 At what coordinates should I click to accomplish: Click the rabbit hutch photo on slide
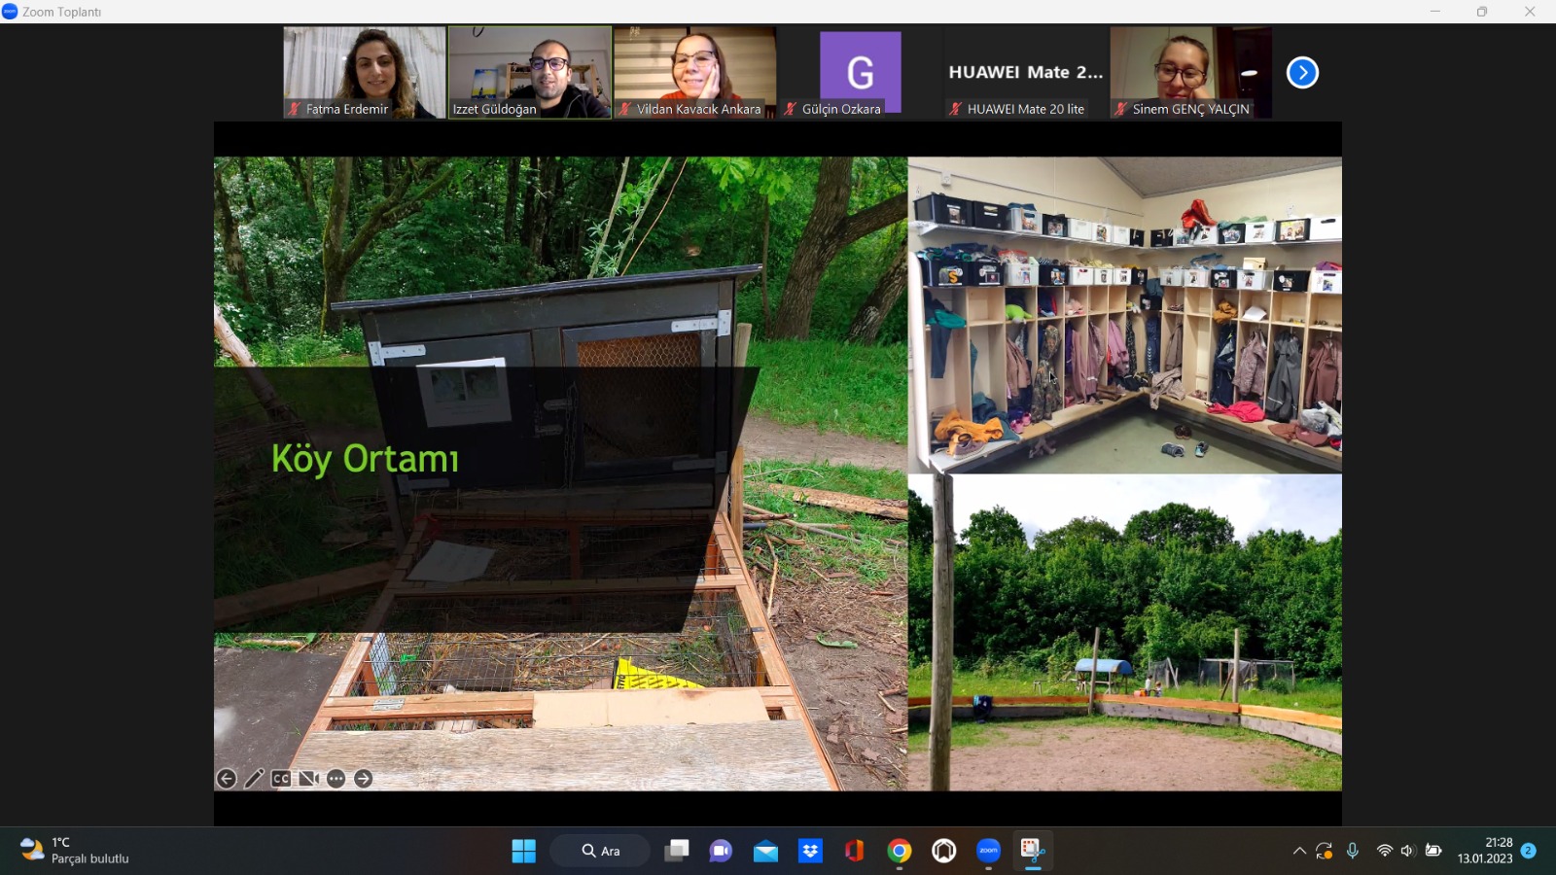pos(561,473)
